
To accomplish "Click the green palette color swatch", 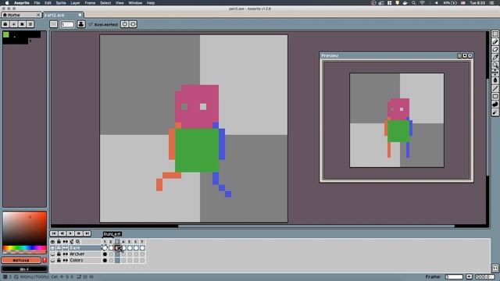I will click(6, 34).
